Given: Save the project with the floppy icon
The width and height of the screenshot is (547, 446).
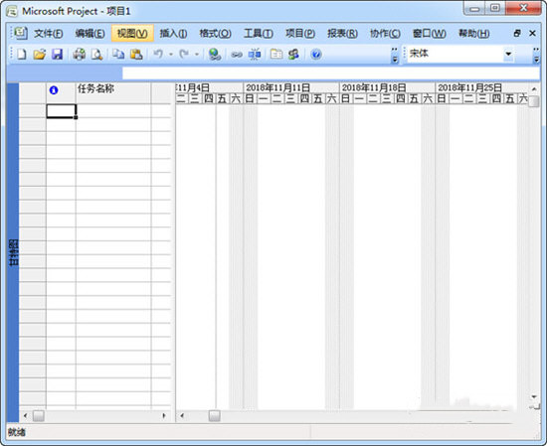Looking at the screenshot, I should pyautogui.click(x=57, y=54).
